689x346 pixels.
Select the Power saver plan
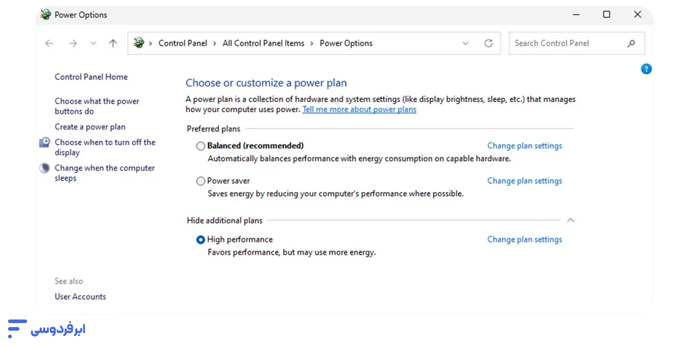pyautogui.click(x=201, y=181)
